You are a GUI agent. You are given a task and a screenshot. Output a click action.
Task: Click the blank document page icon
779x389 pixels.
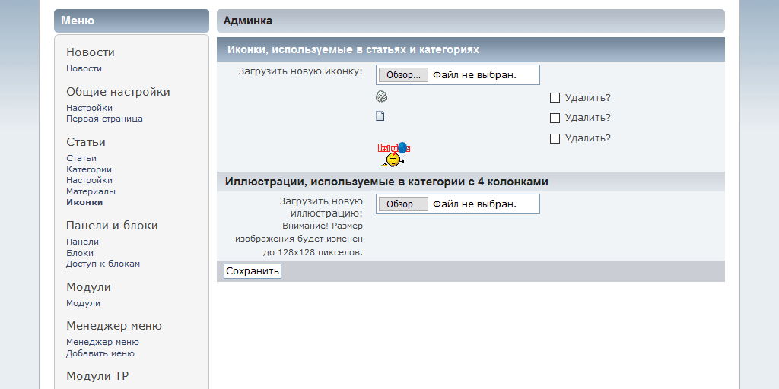pos(380,116)
